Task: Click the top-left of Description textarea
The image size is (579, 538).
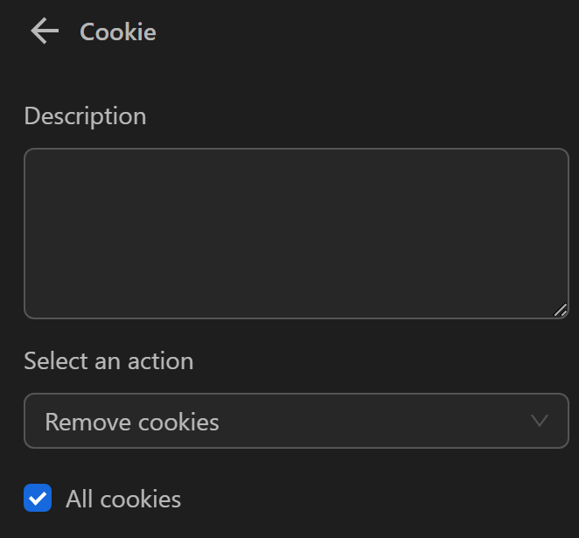Action: (x=39, y=162)
